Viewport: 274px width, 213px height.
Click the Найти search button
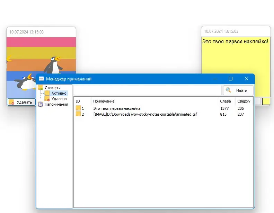238,90
